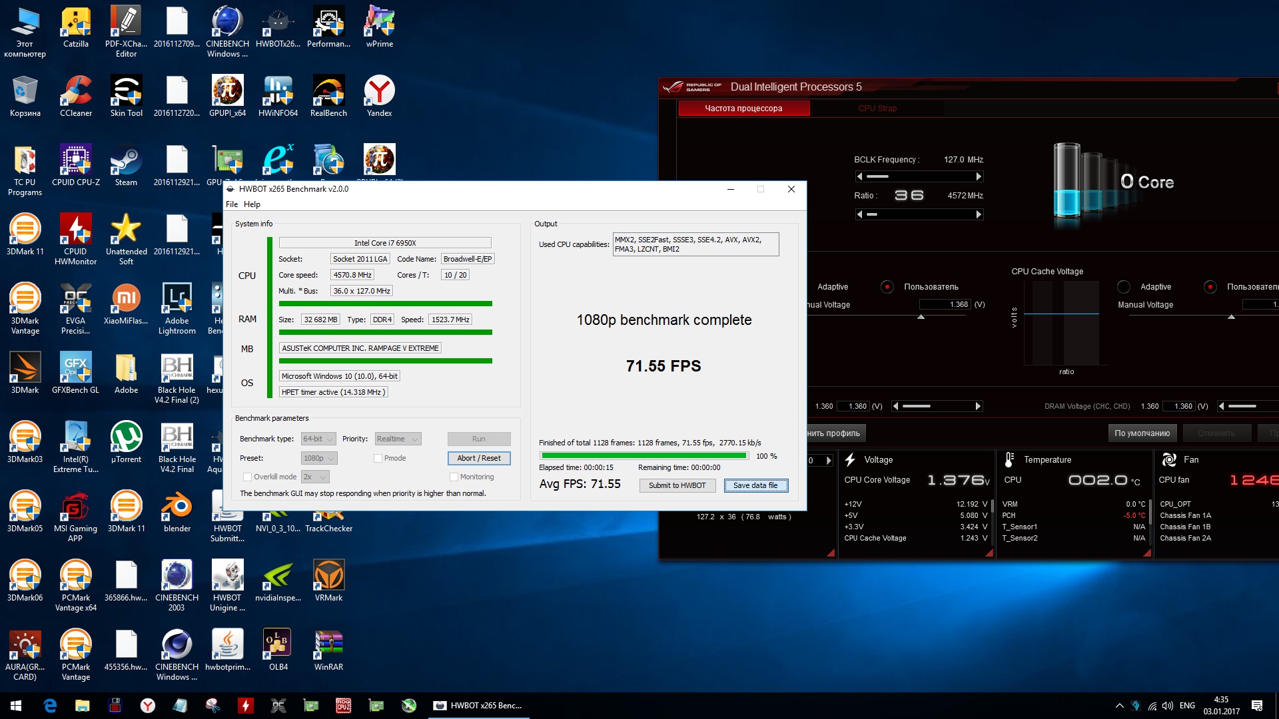Click the ENG language indicator

(x=1187, y=706)
